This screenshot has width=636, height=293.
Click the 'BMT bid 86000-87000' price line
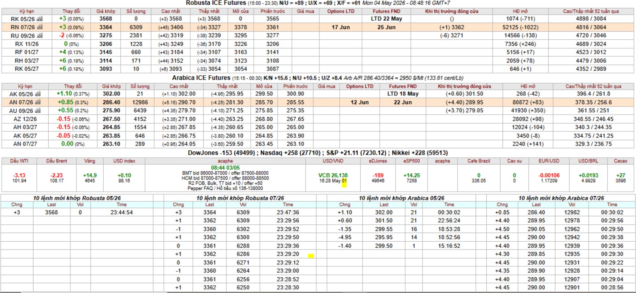coord(225,173)
